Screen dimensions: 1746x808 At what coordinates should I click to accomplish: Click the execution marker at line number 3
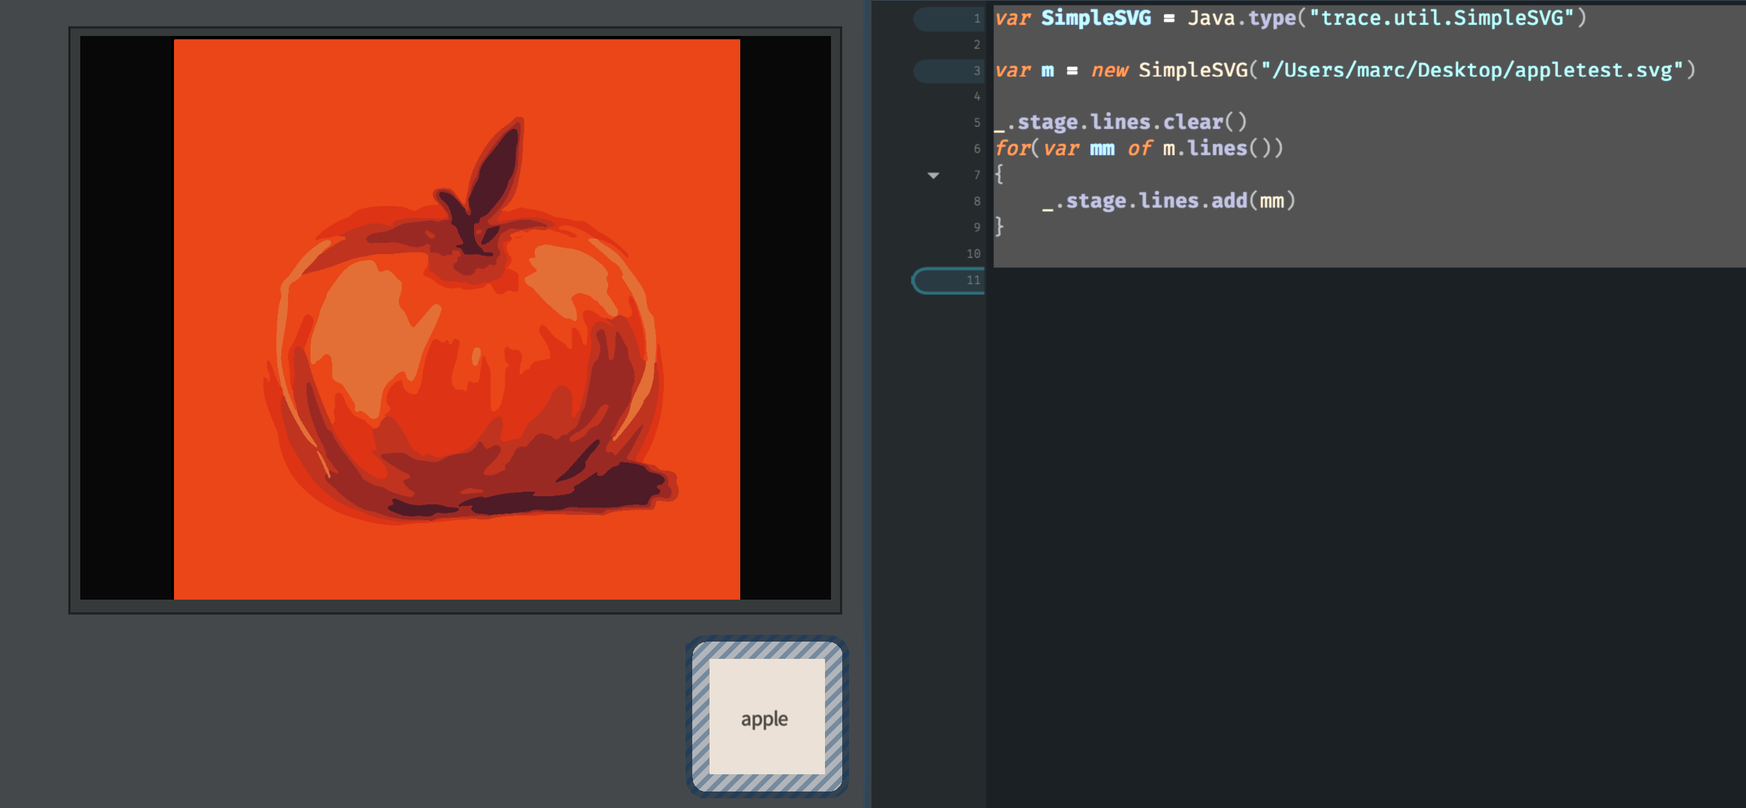(949, 70)
